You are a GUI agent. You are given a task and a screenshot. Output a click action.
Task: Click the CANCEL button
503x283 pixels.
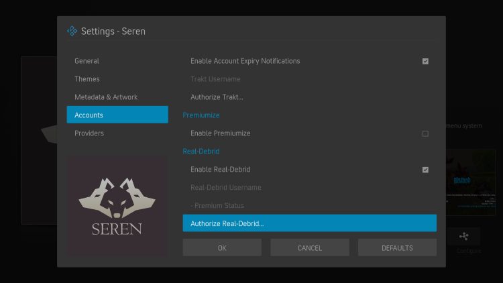[310, 247]
